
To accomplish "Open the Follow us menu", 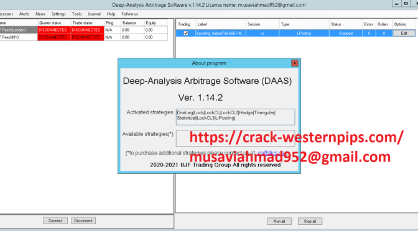I will tap(130, 14).
